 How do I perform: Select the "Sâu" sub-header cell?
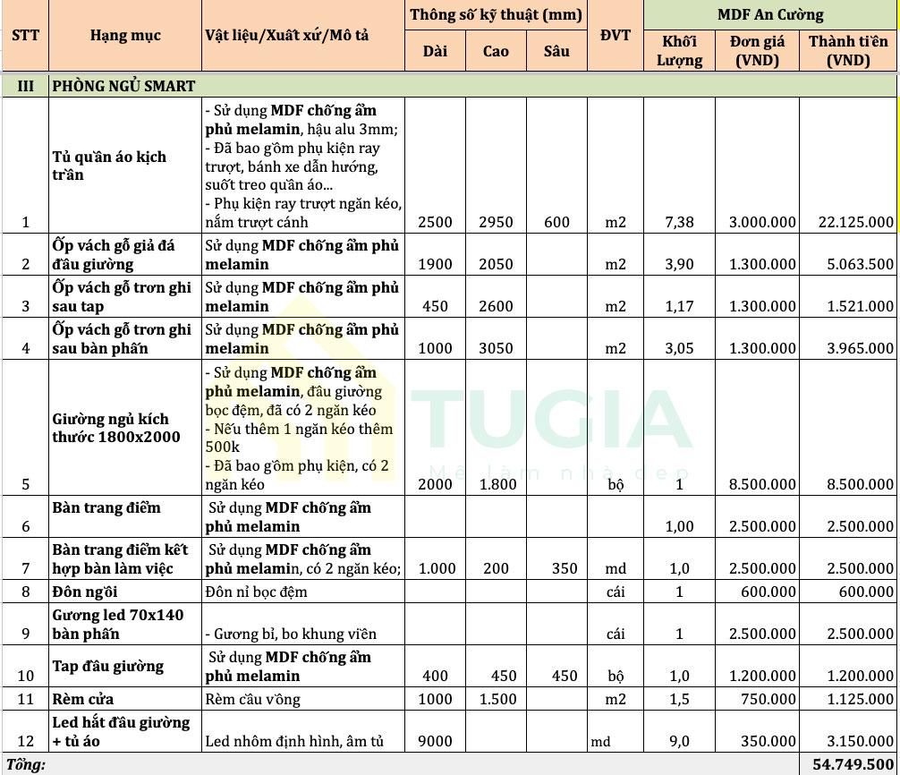[556, 51]
